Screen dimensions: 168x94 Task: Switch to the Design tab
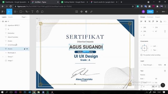[143, 17]
